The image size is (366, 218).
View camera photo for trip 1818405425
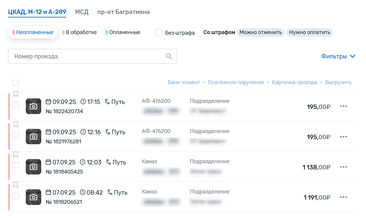pos(34,167)
